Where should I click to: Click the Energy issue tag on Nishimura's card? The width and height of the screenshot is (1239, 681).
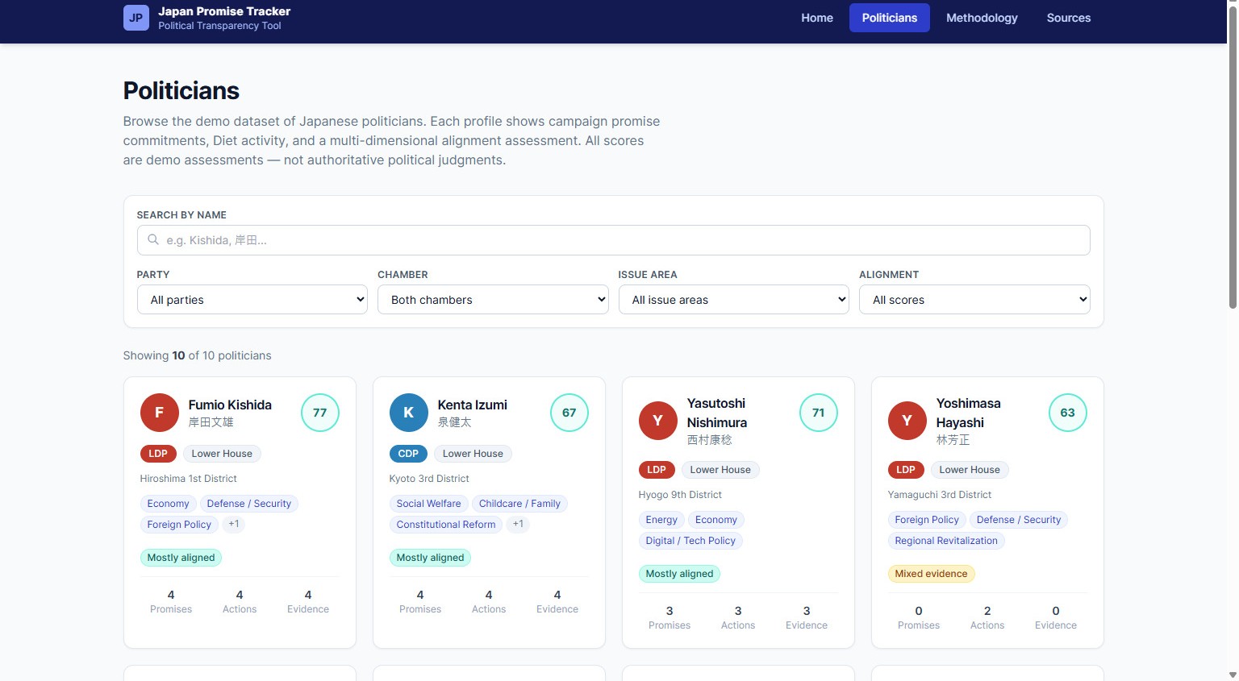661,519
